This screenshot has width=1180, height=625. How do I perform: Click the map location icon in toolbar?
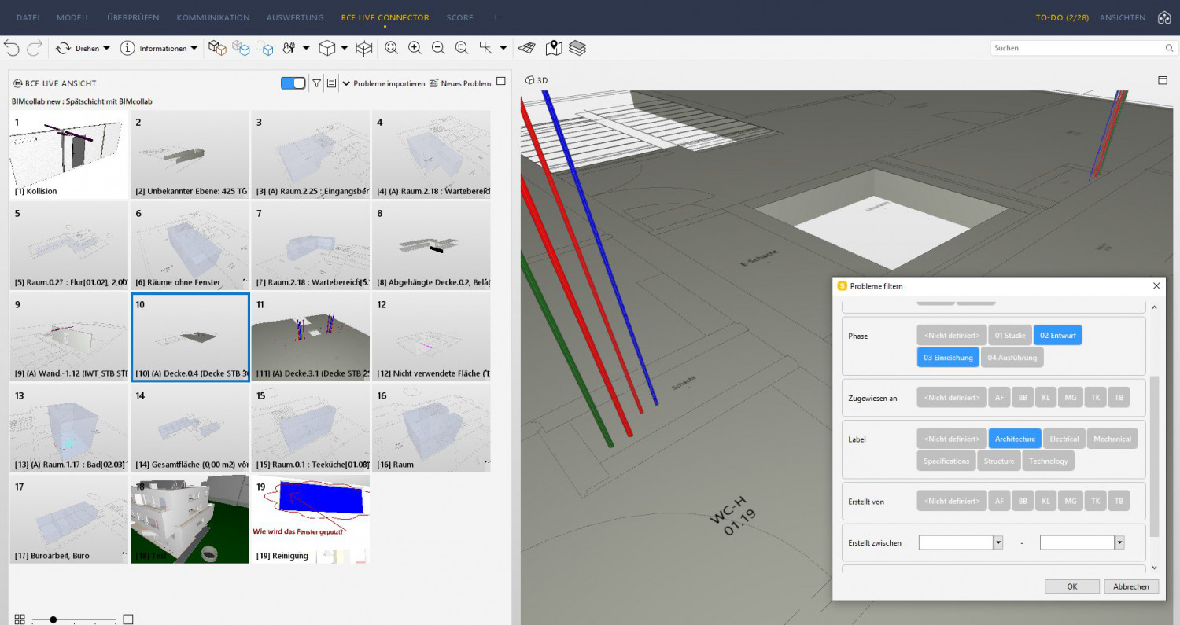click(x=554, y=48)
